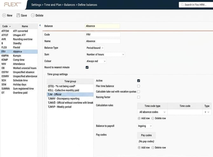Click Add row icon under Pay codes
213x157 pixels.
[x=139, y=148]
